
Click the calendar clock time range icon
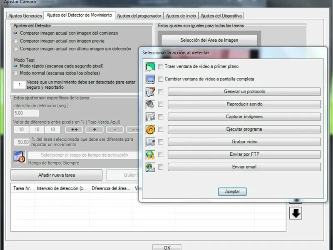19,157
